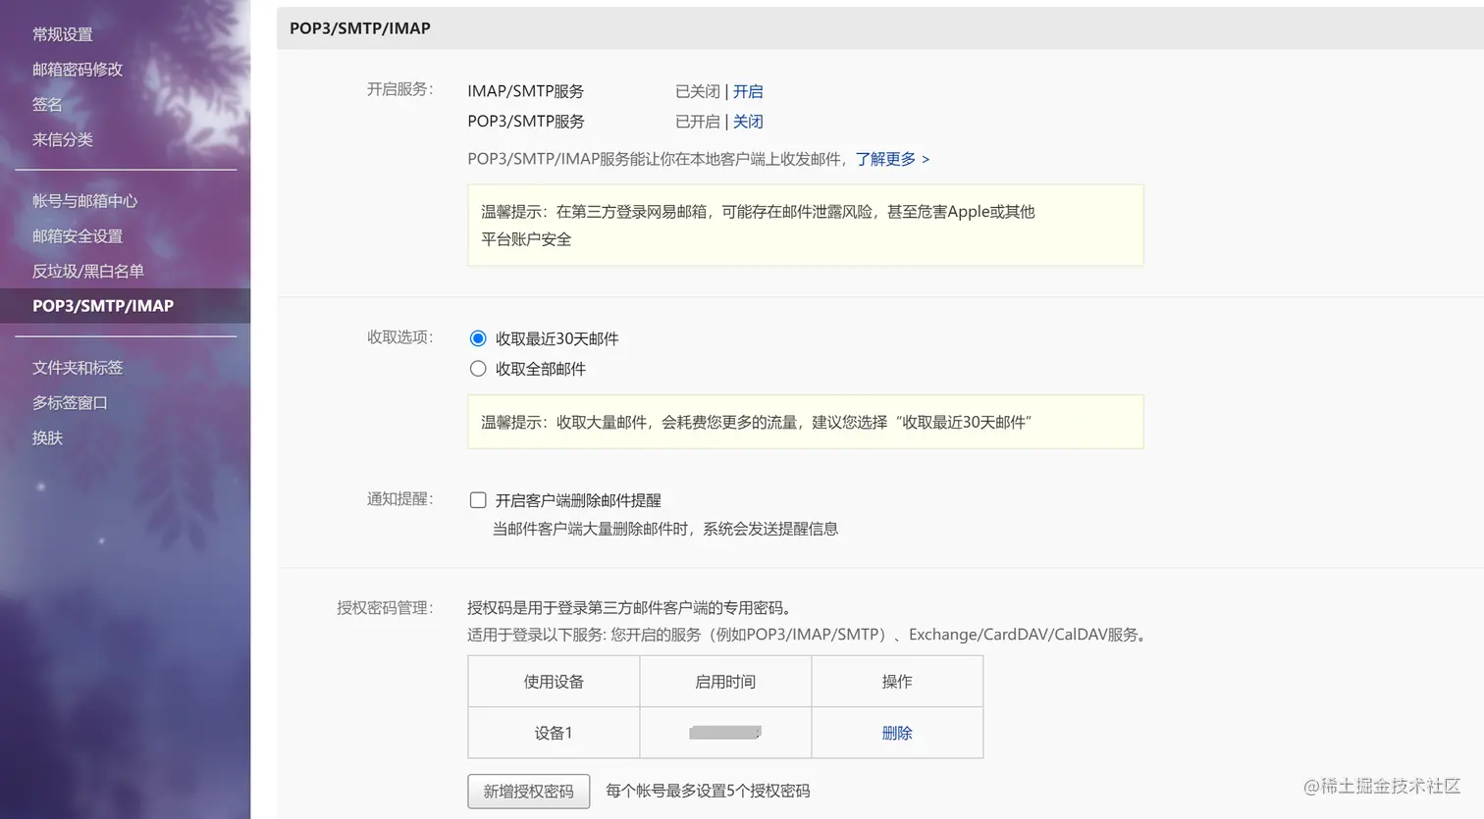Open 反垃圾/黑白名单 settings

click(x=84, y=271)
